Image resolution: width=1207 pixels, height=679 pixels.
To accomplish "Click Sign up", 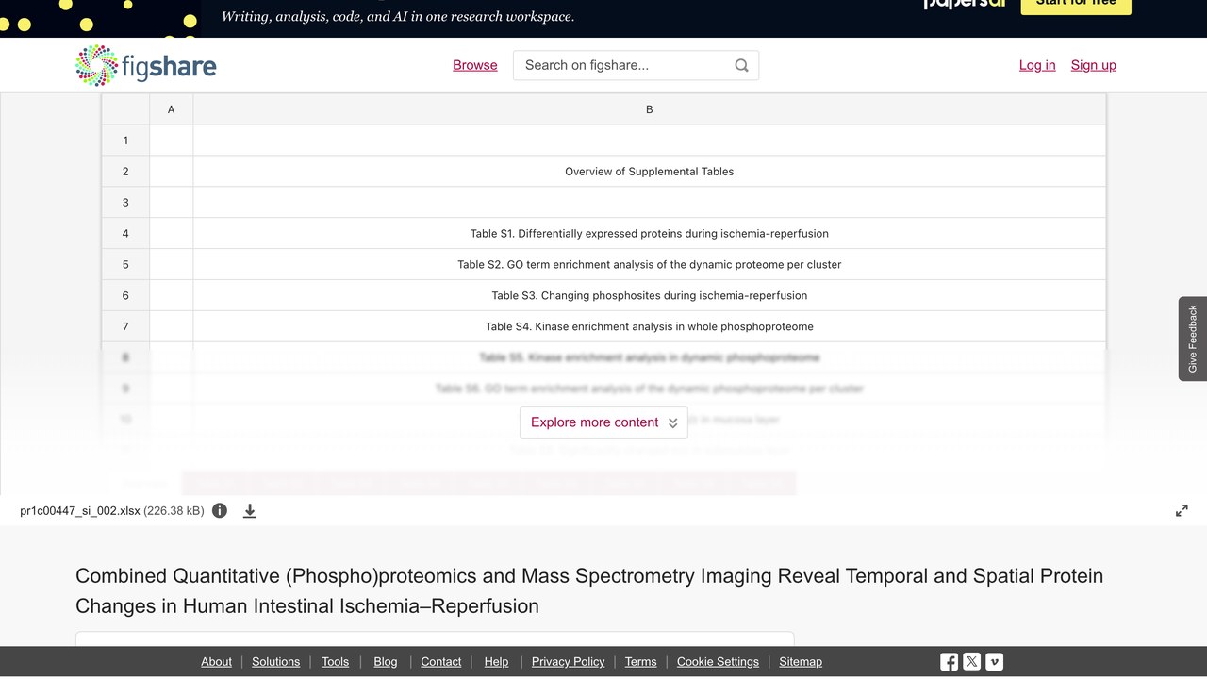I will coord(1094,65).
